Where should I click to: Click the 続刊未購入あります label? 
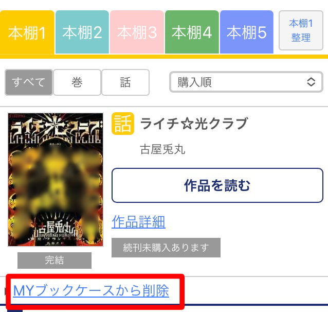pyautogui.click(x=166, y=248)
